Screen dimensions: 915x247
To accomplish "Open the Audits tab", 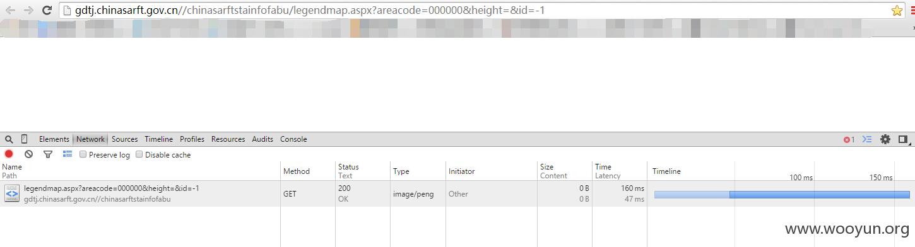I will click(263, 139).
